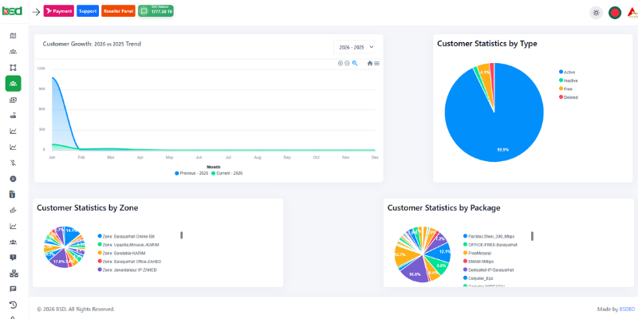Click the Active legend color dot

[x=561, y=72]
